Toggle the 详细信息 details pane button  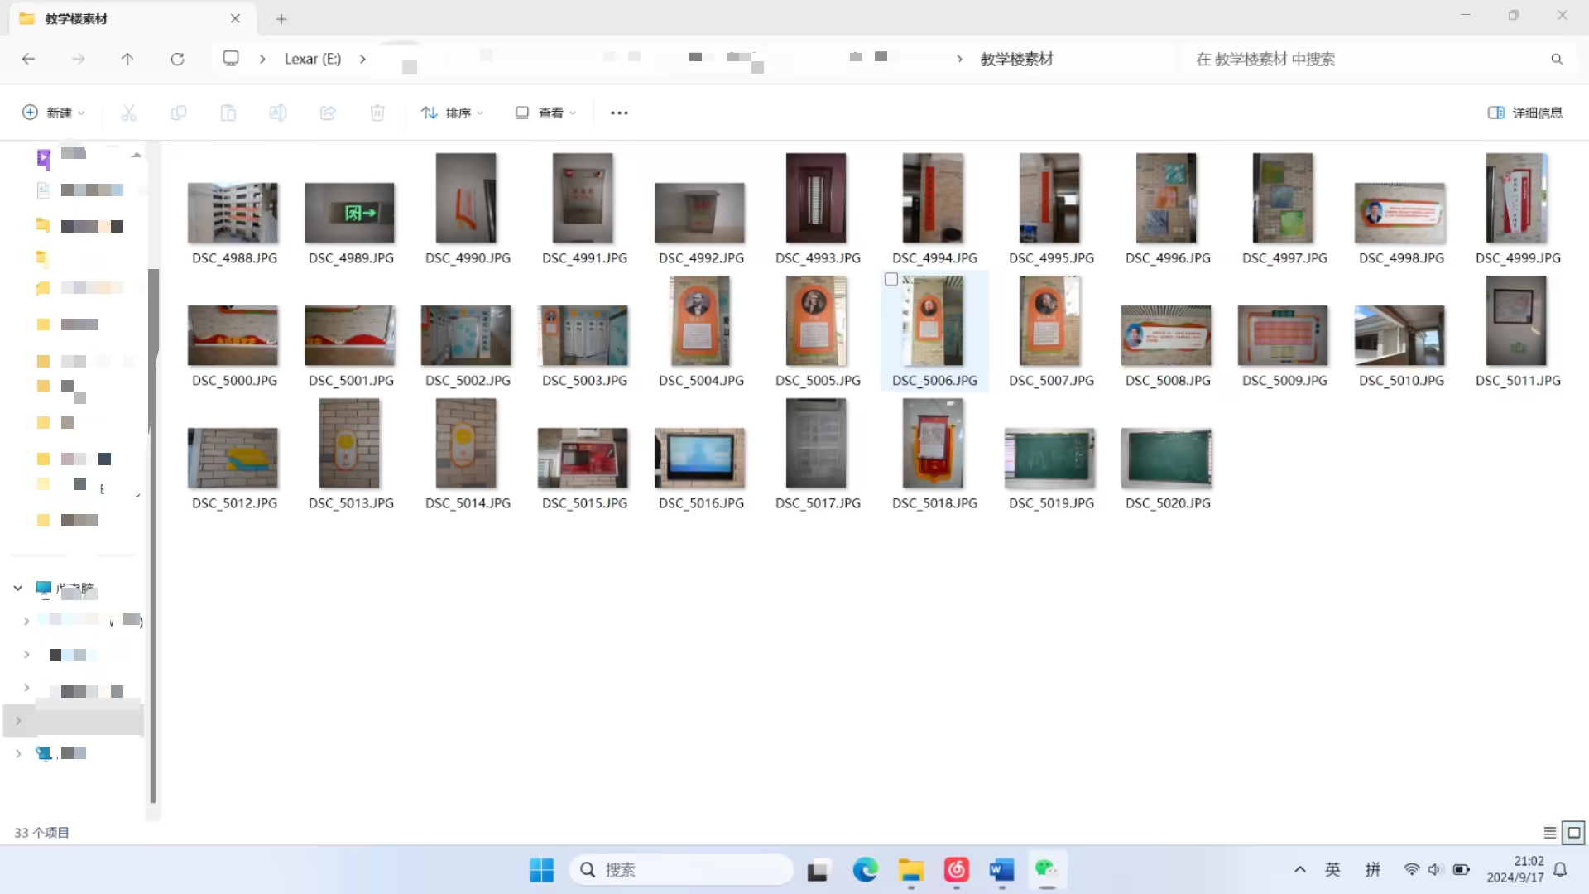[1524, 113]
